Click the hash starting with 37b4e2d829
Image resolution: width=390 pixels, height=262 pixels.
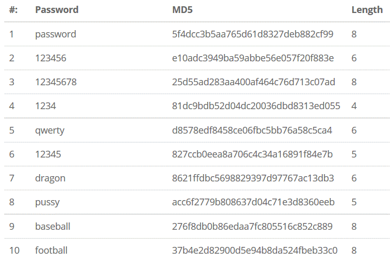254,250
